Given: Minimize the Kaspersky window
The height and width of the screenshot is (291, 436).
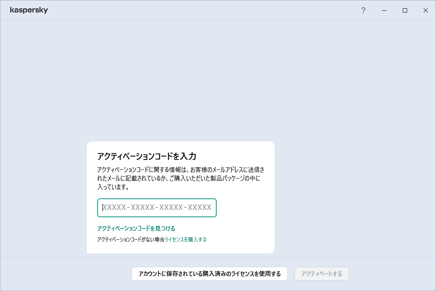Looking at the screenshot, I should pyautogui.click(x=384, y=10).
